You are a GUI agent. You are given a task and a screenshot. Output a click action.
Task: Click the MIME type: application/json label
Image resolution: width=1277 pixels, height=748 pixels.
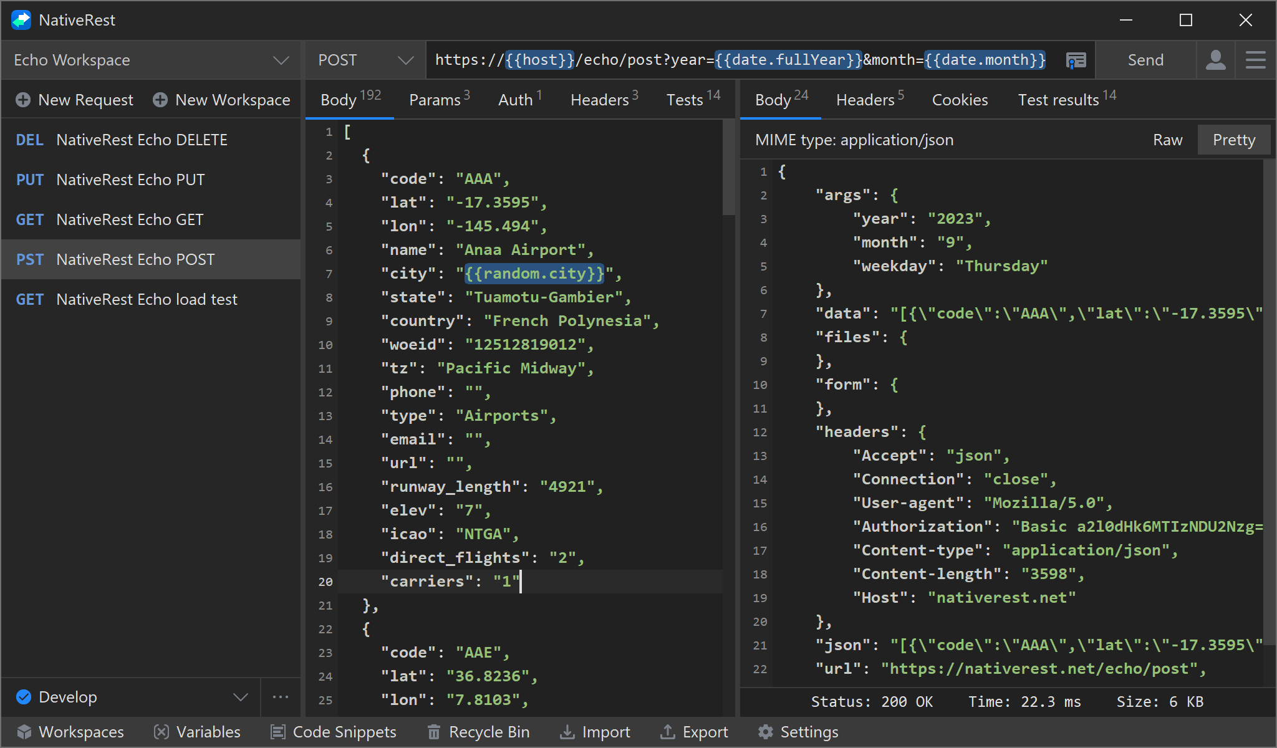click(854, 140)
